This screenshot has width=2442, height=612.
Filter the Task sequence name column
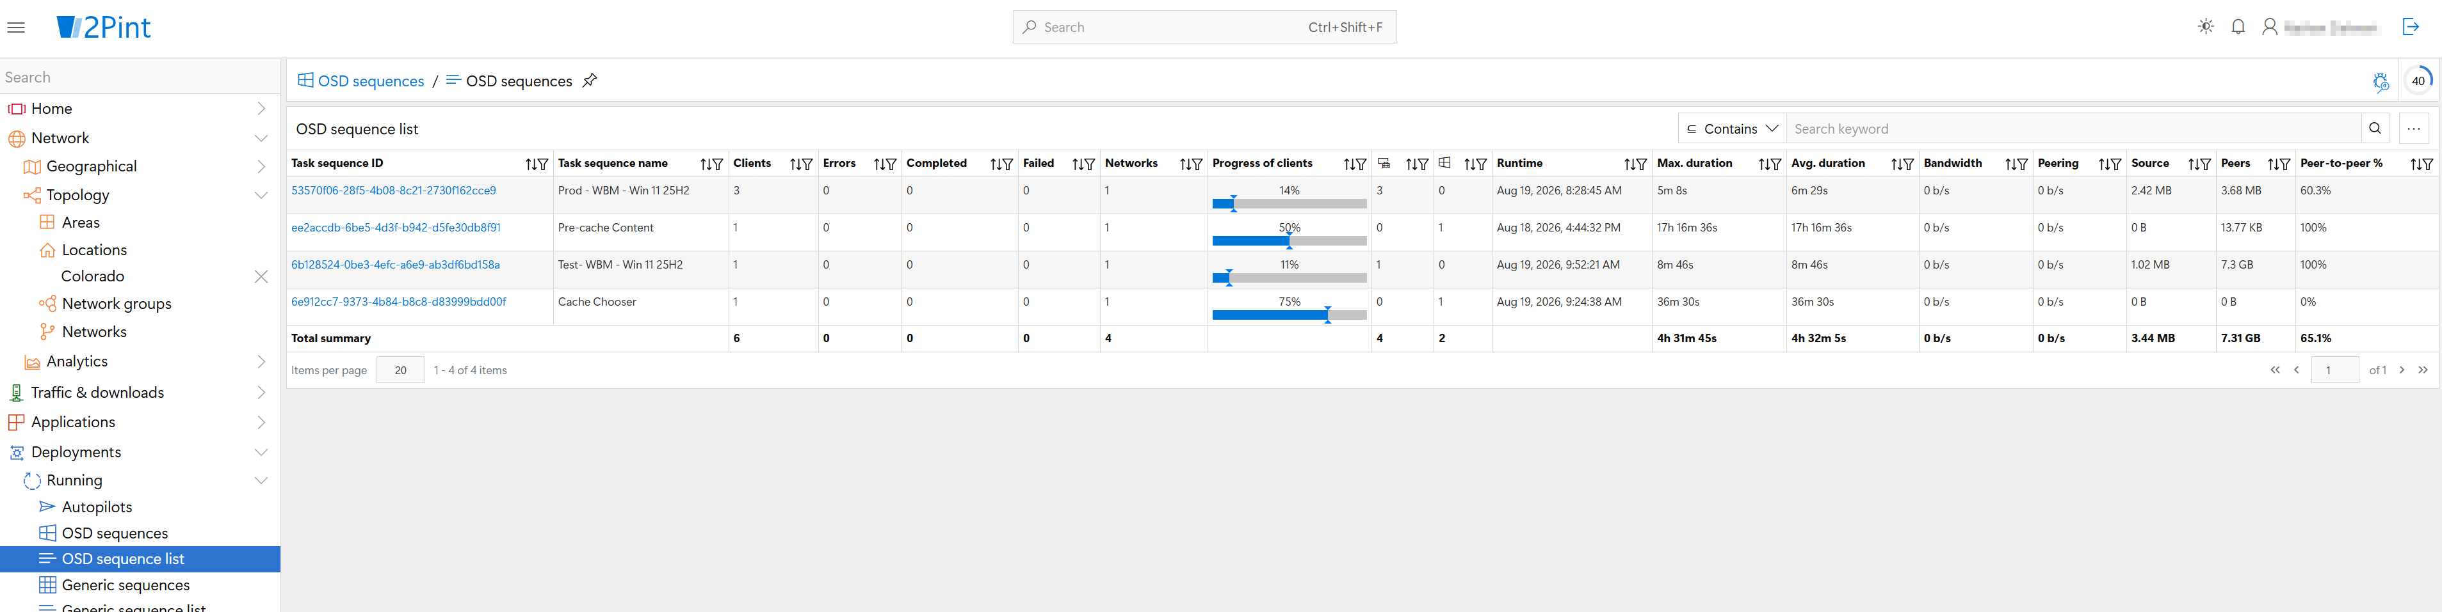point(718,164)
